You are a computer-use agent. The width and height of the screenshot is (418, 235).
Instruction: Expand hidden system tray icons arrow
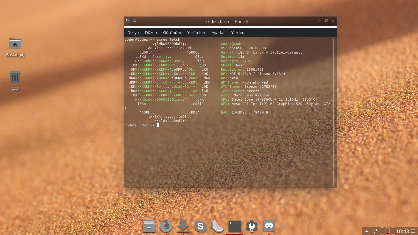[x=367, y=231]
